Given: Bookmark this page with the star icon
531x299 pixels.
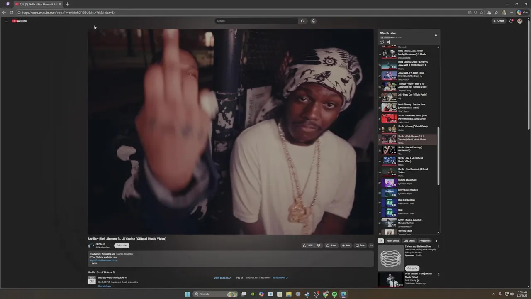Looking at the screenshot, I should pyautogui.click(x=482, y=12).
